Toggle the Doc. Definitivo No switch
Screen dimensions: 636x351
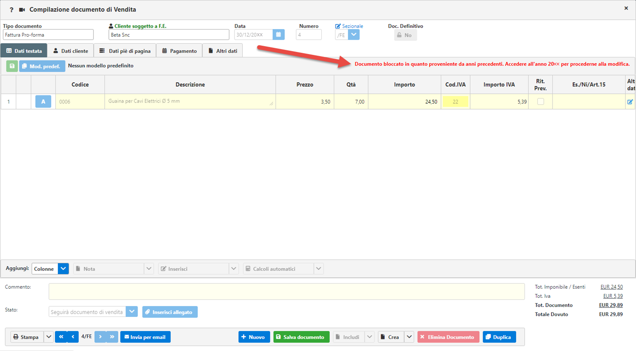pos(405,35)
